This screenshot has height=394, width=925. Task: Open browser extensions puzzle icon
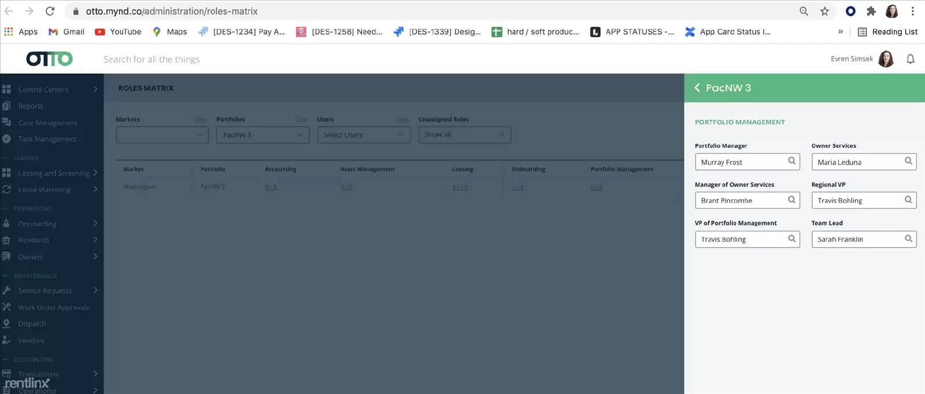871,11
